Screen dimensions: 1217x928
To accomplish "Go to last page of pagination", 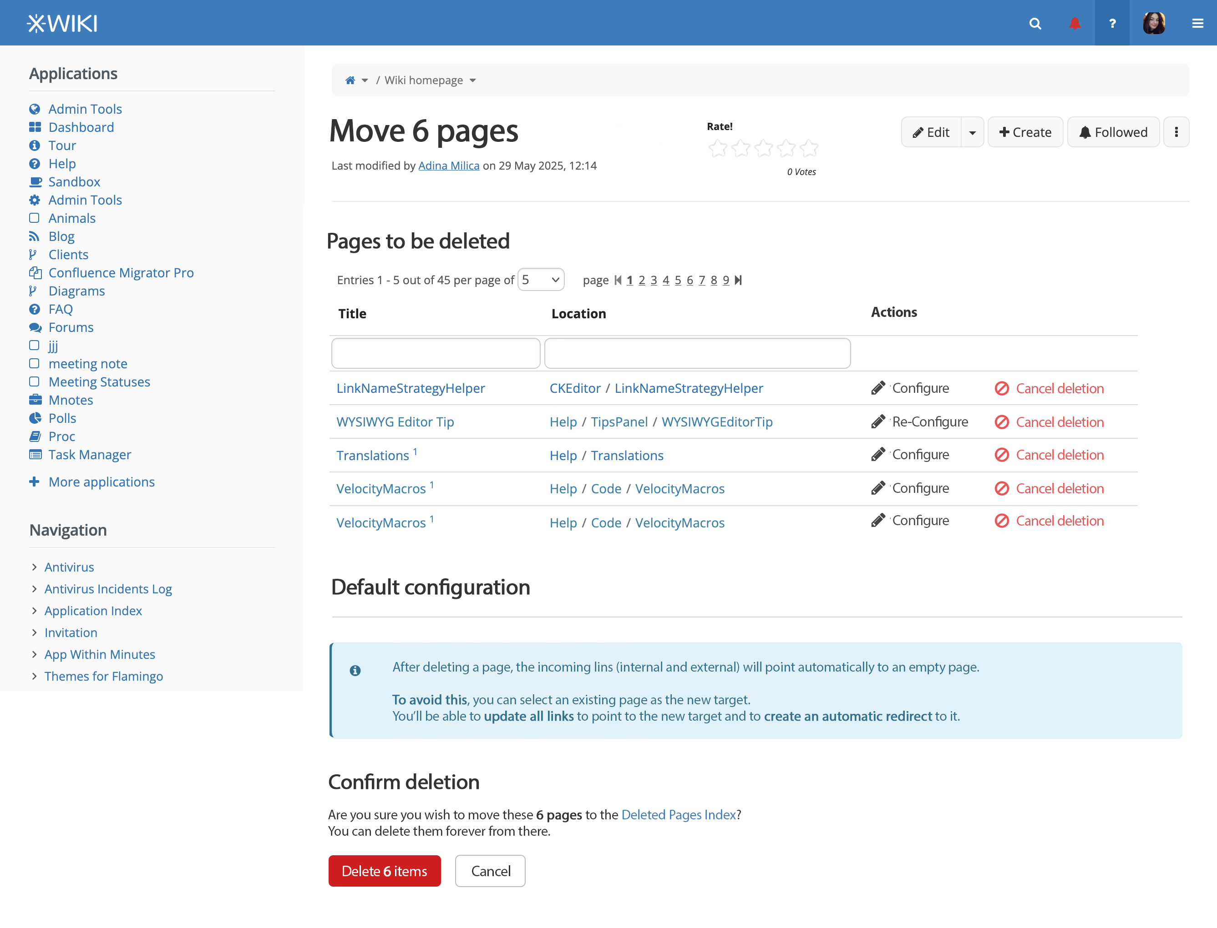I will pos(738,281).
